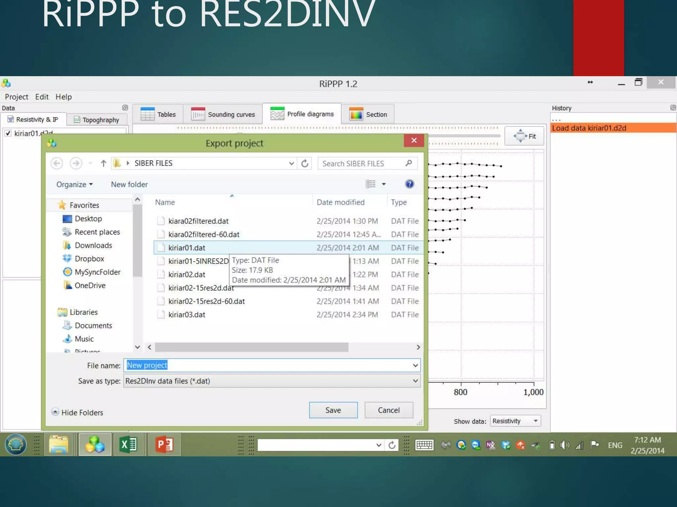Select the Profile diagrams tab
The image size is (677, 507).
click(302, 114)
